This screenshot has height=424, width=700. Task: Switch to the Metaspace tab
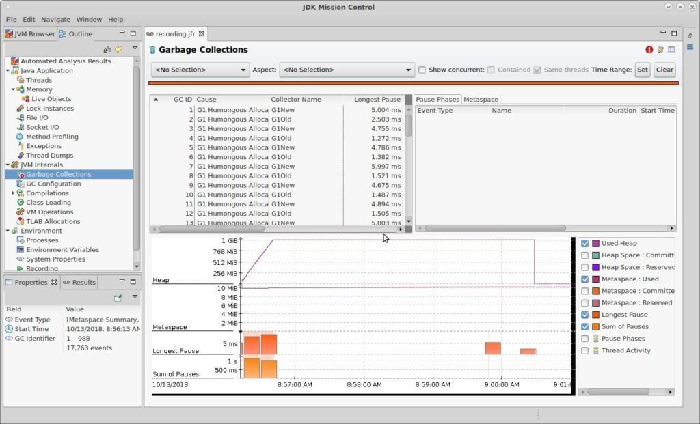click(481, 100)
